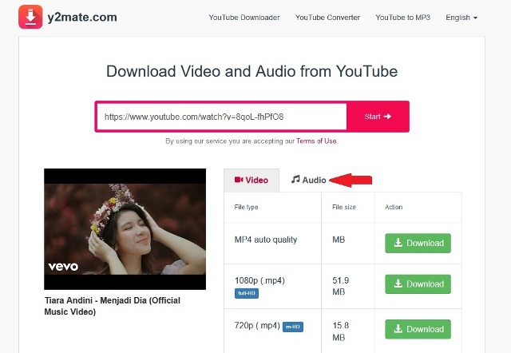511x353 pixels.
Task: Go to the YouTube Converter page
Action: [x=327, y=18]
